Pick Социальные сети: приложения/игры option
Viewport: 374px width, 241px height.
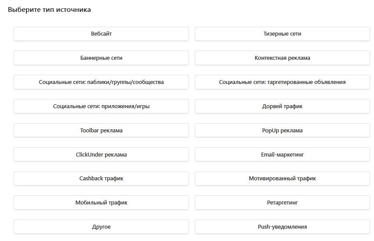tap(101, 106)
